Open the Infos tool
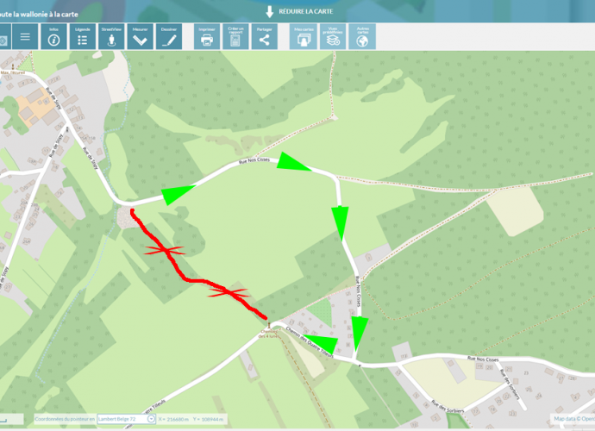Viewport: 595px width, 431px height. click(x=53, y=36)
